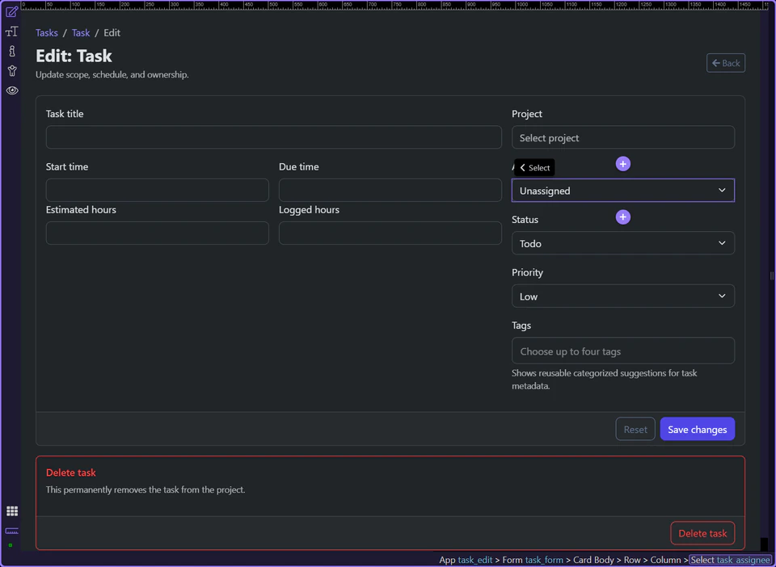Click the Task title input field
The width and height of the screenshot is (776, 567).
(273, 137)
